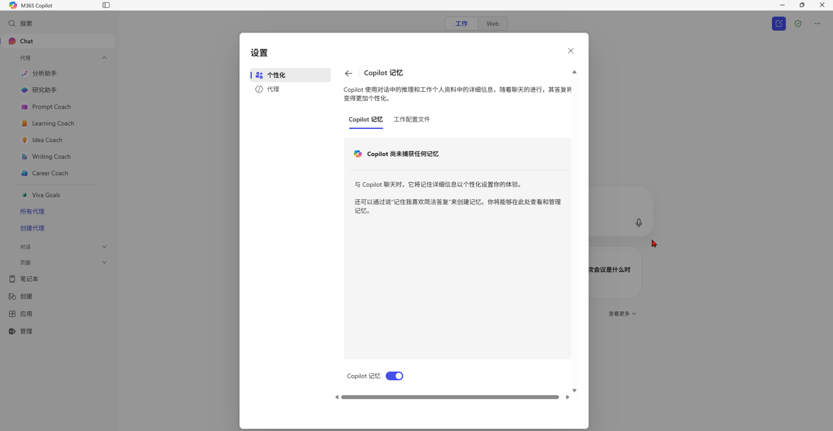Switch to the Copilot 记忆 tab
This screenshot has height=431, width=833.
[x=366, y=120]
